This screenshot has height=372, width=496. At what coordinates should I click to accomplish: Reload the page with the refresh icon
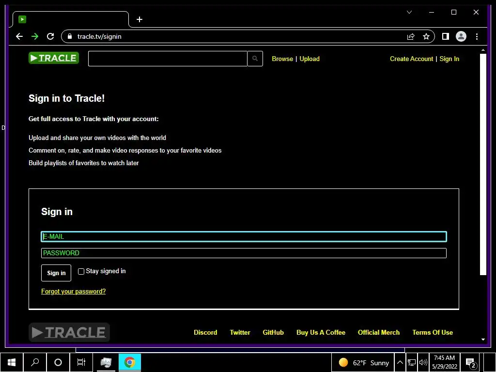pyautogui.click(x=50, y=36)
